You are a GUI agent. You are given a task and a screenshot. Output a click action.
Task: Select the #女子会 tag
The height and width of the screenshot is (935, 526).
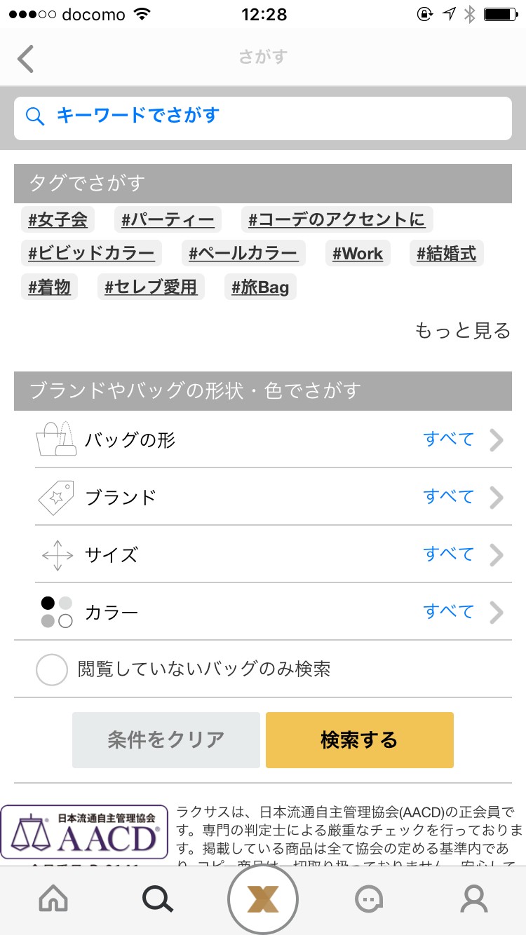pyautogui.click(x=58, y=220)
